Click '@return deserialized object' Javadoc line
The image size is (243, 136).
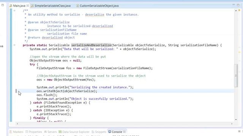[51, 38]
